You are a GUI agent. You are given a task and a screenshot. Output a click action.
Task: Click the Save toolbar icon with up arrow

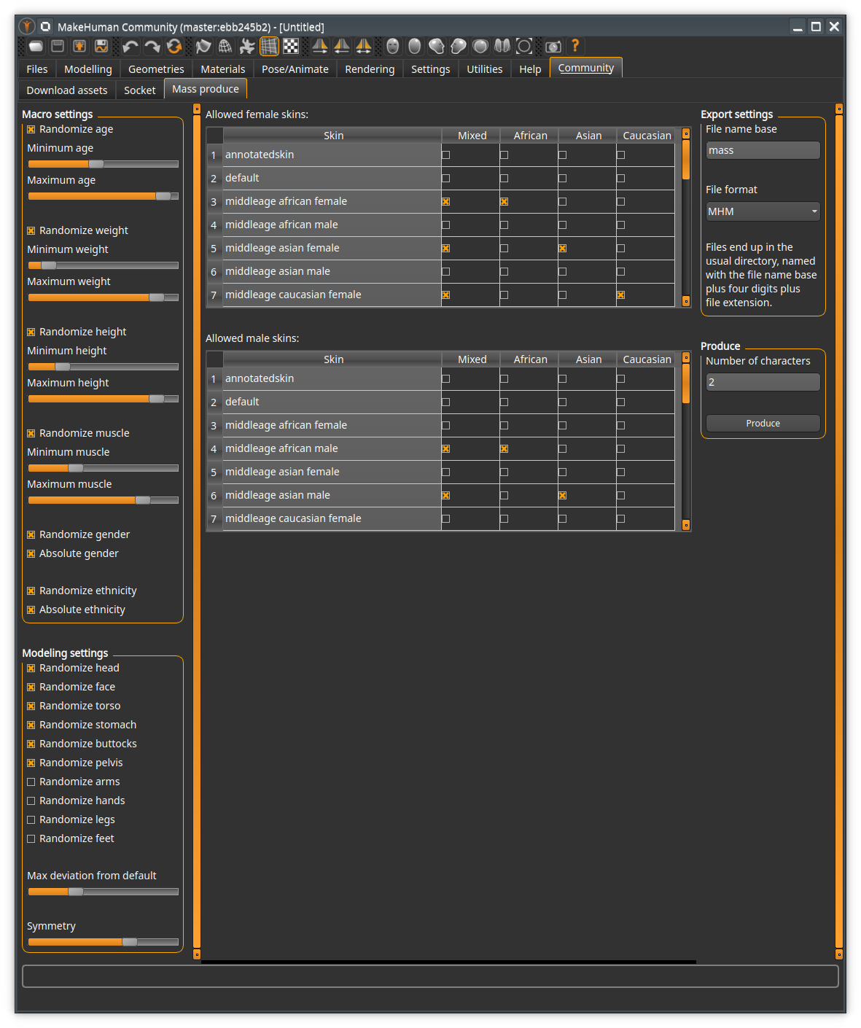pos(79,47)
